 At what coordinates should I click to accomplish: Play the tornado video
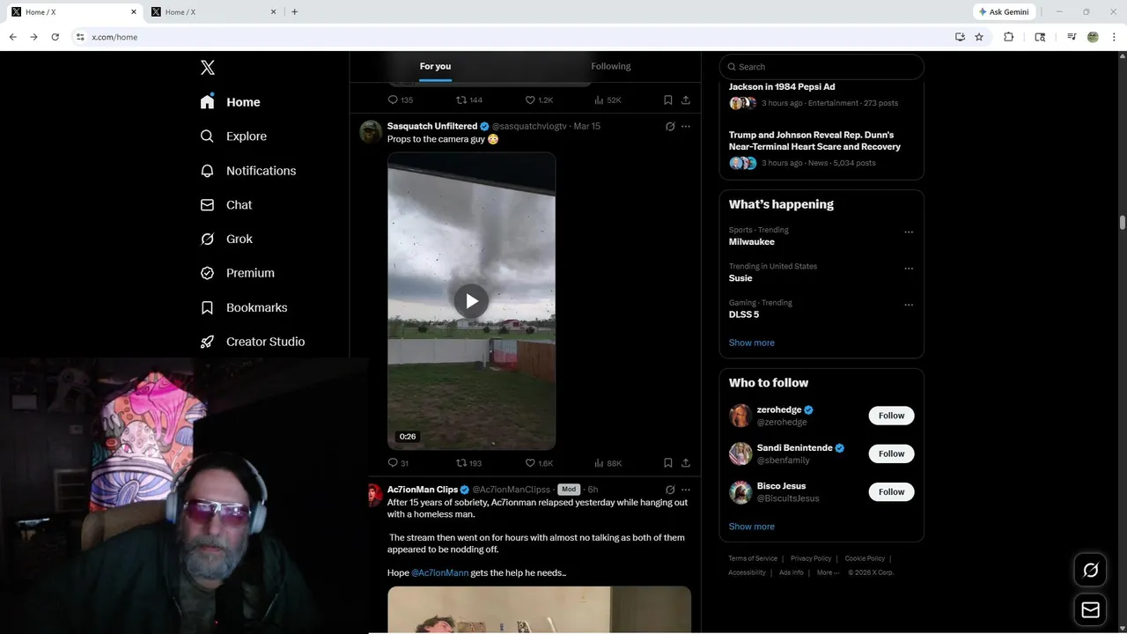pyautogui.click(x=472, y=301)
